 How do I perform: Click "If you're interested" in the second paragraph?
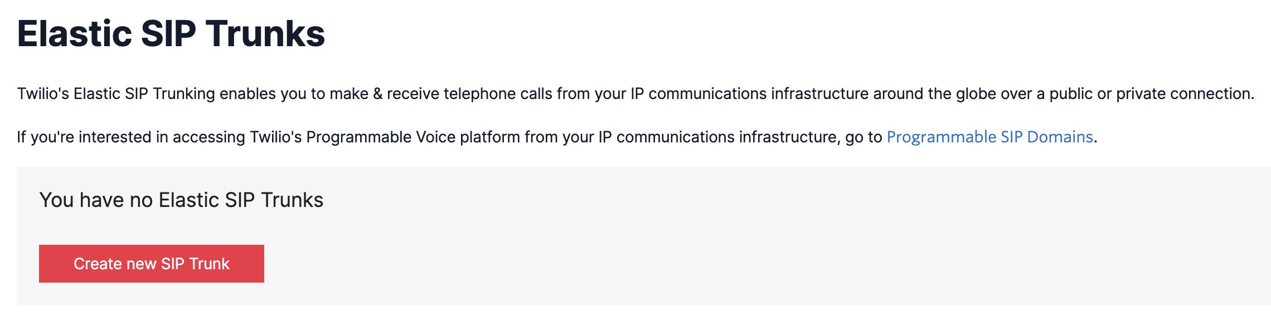click(84, 137)
